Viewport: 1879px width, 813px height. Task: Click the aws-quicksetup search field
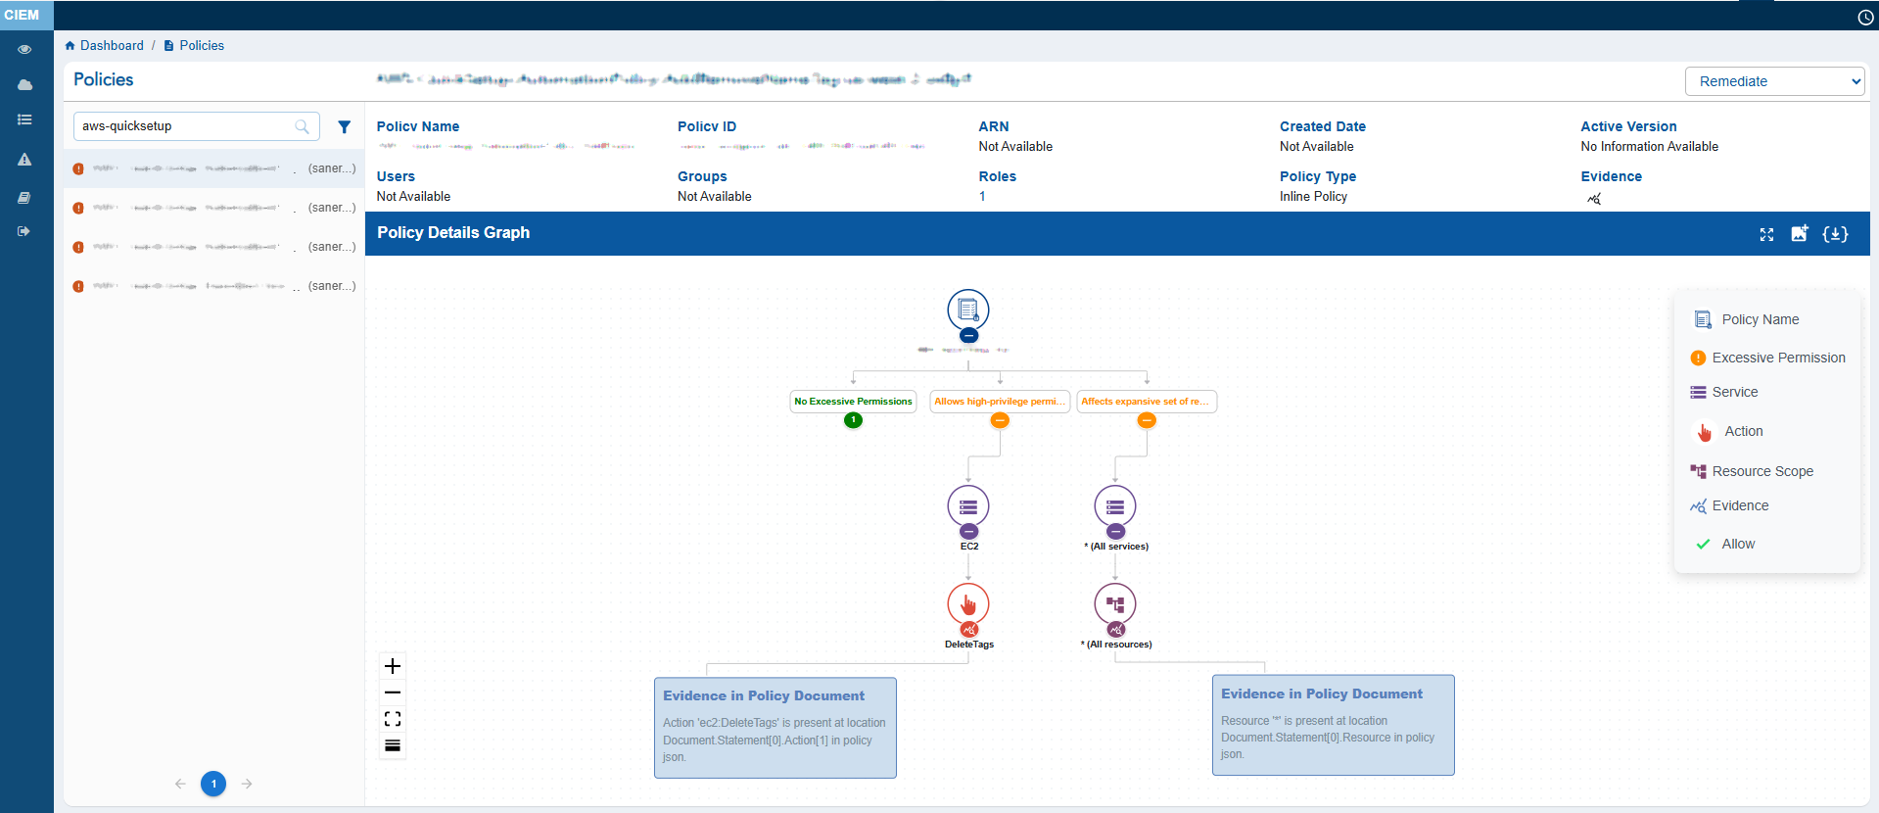(186, 126)
